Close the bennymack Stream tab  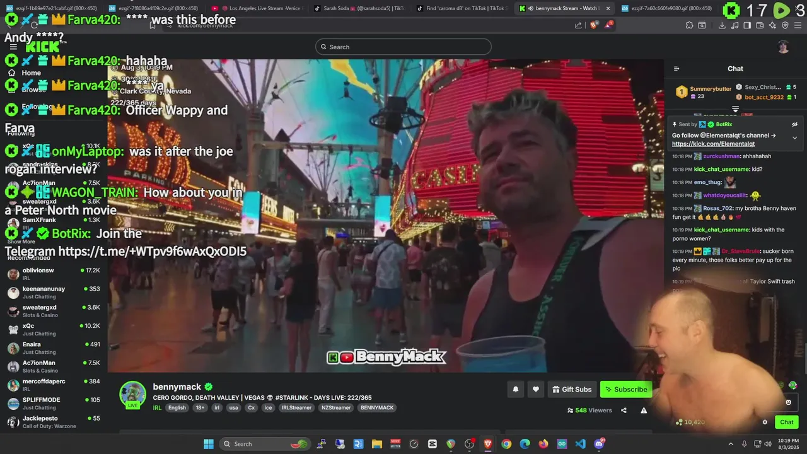(608, 8)
